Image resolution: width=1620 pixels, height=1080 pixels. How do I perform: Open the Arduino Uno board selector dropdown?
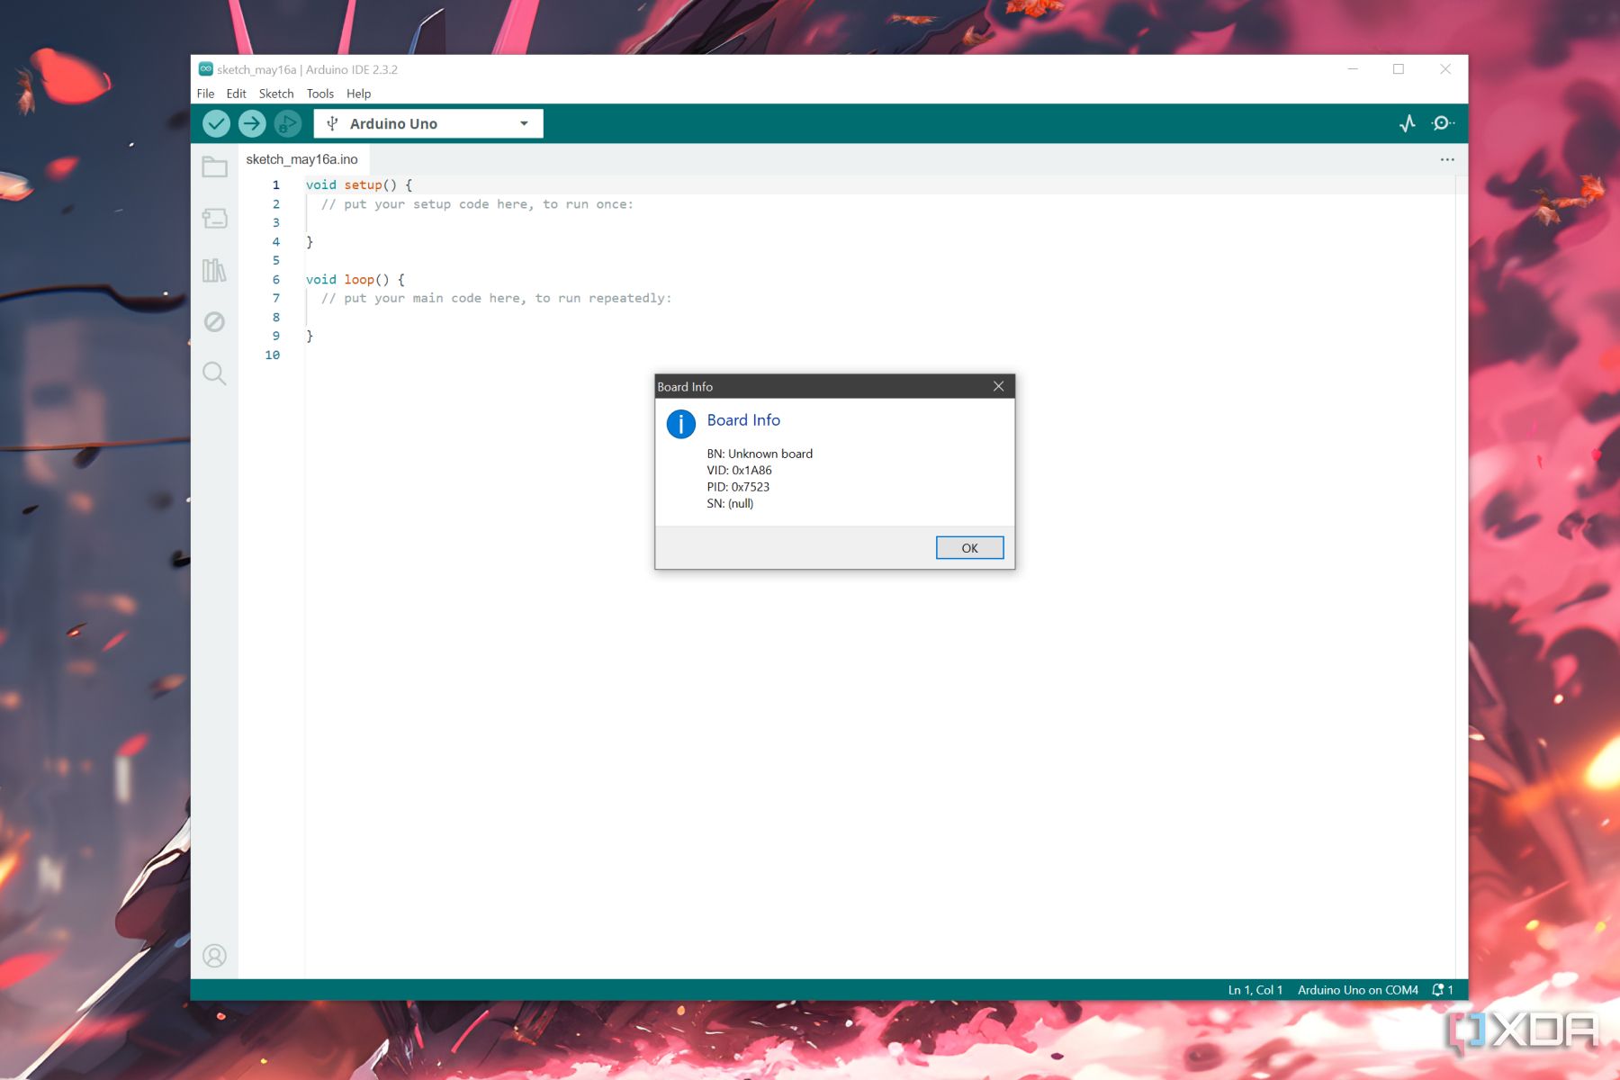point(428,123)
